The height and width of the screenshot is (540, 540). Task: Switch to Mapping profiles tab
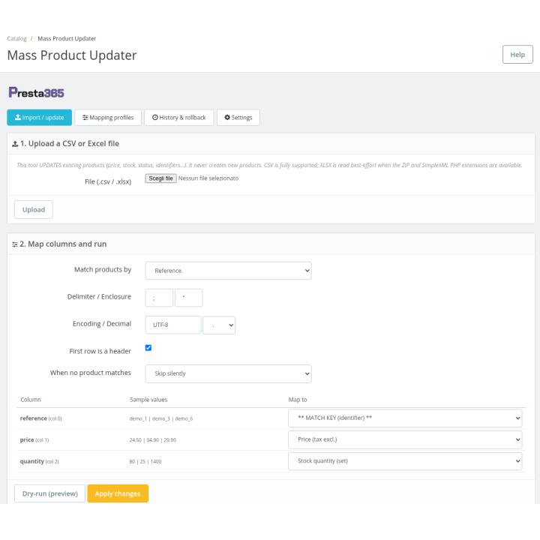click(x=108, y=118)
